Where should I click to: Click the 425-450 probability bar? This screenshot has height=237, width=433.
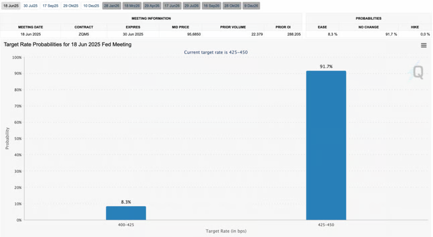click(x=326, y=145)
